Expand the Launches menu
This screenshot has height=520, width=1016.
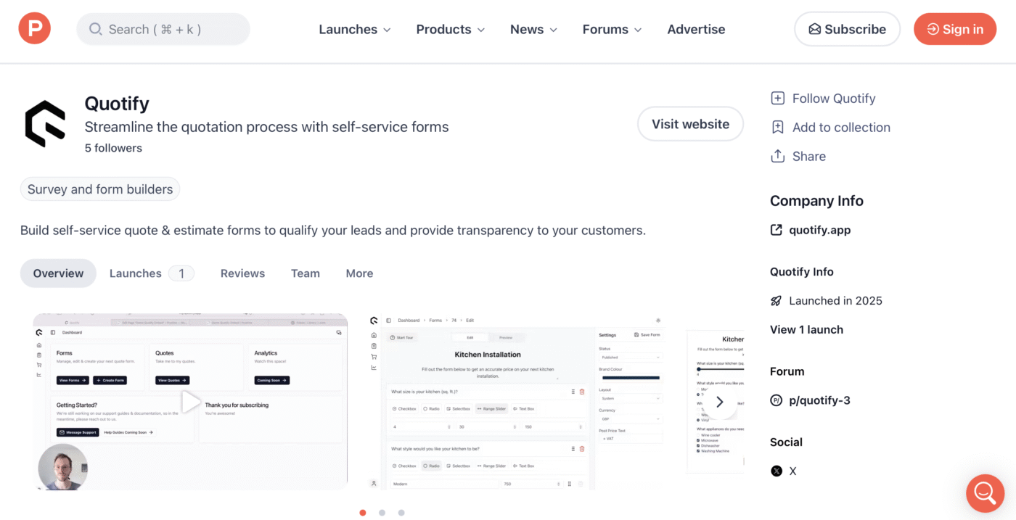tap(355, 29)
